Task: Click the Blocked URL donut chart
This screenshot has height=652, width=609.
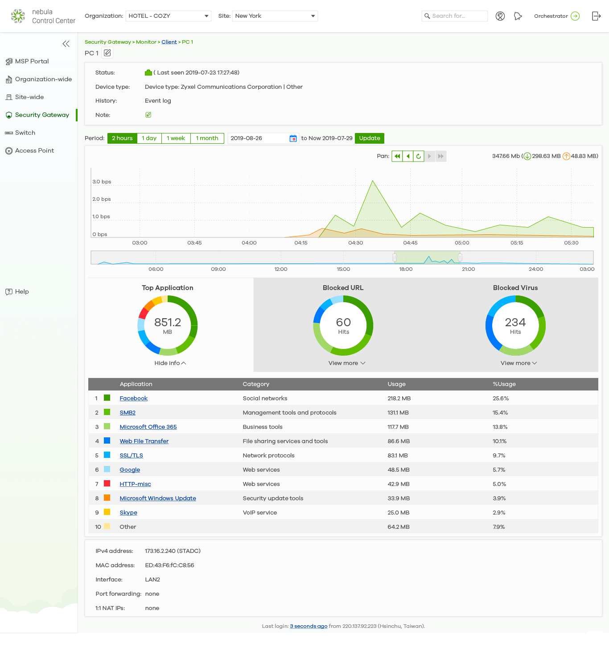Action: tap(343, 325)
